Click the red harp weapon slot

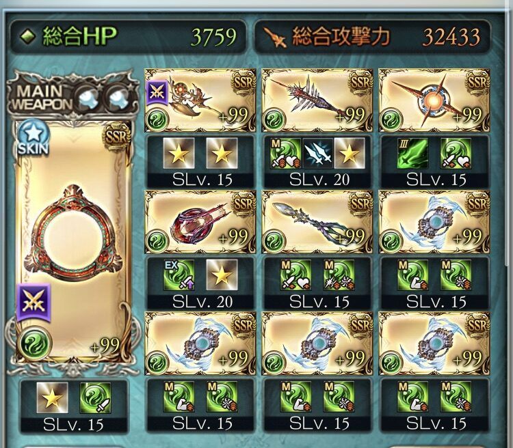pyautogui.click(x=200, y=222)
